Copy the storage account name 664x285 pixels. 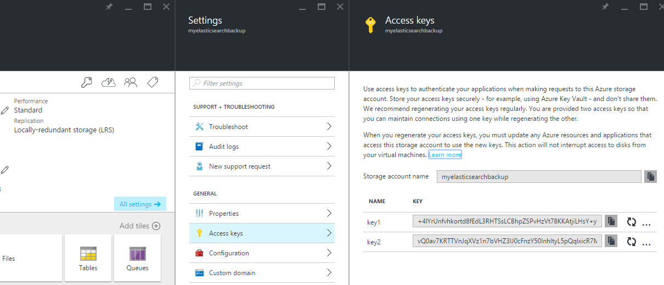tap(650, 177)
